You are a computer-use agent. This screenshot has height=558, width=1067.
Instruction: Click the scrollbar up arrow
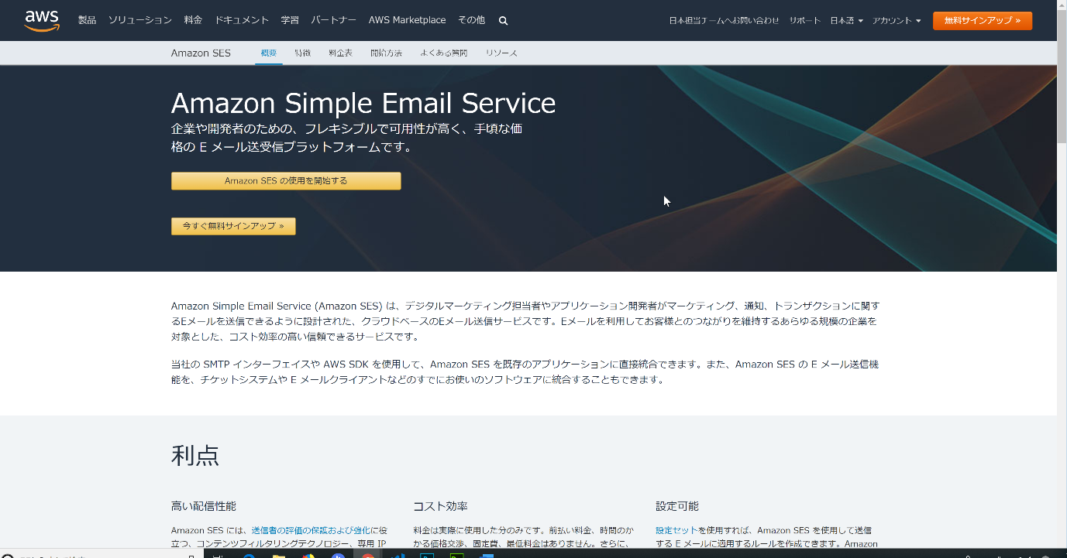(x=1062, y=5)
